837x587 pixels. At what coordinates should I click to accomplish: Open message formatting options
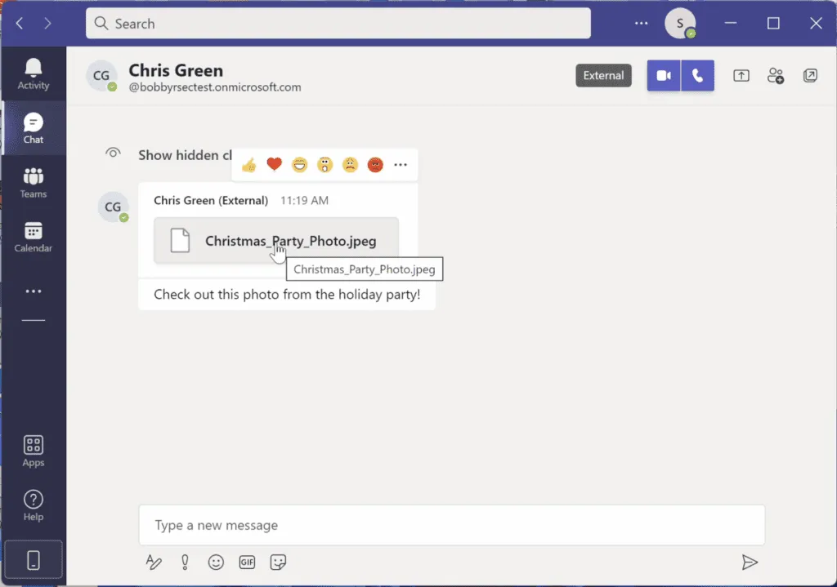tap(154, 562)
